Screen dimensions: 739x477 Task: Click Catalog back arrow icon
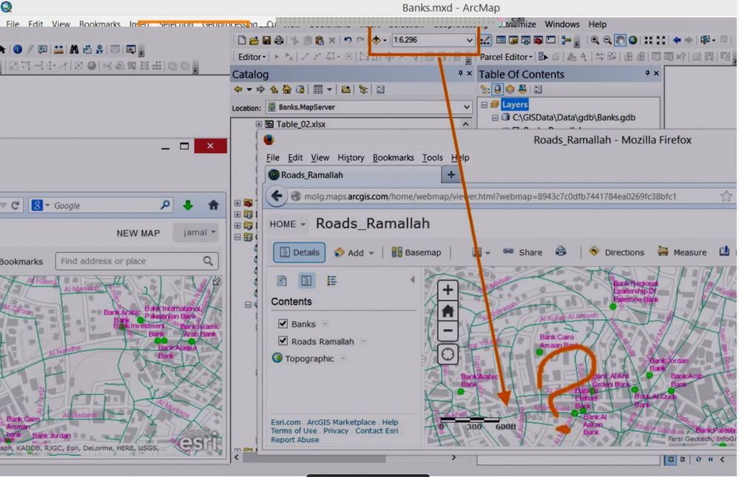238,89
